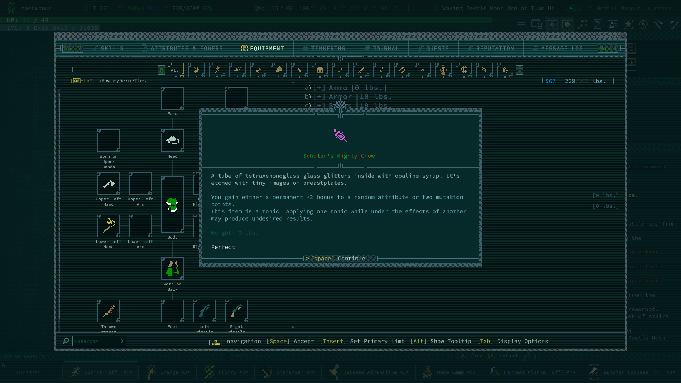Select the empty Face slot
Viewport: 681px width, 383px height.
click(x=172, y=98)
